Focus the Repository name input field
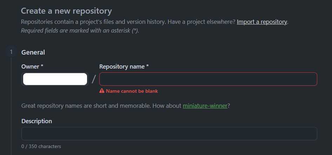 (x=208, y=79)
